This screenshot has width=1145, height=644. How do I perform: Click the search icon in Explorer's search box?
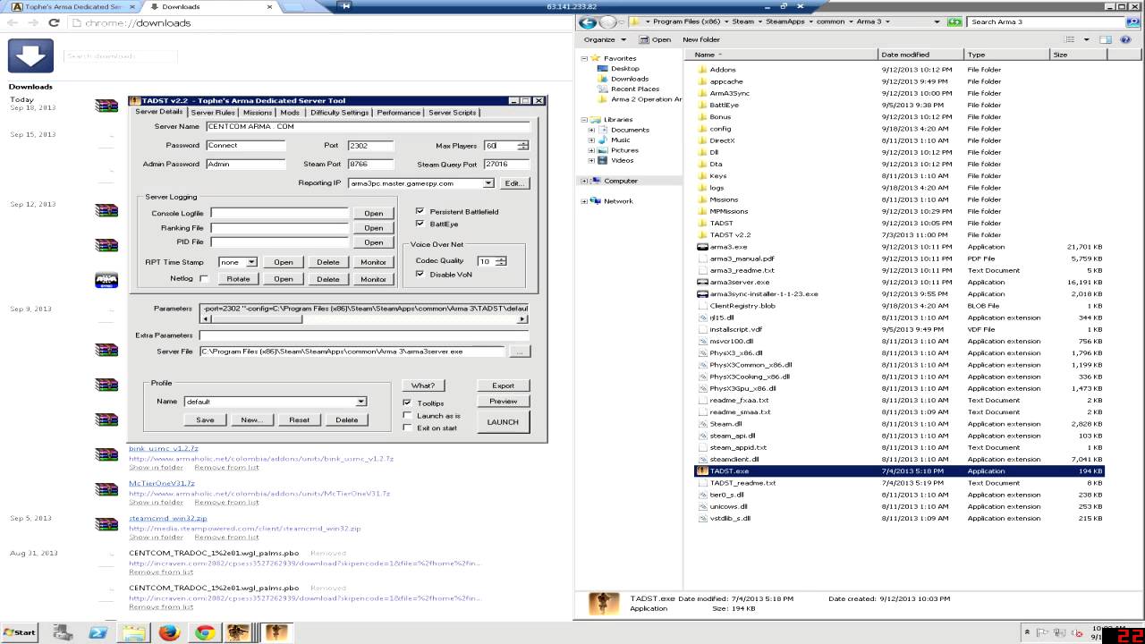1132,21
